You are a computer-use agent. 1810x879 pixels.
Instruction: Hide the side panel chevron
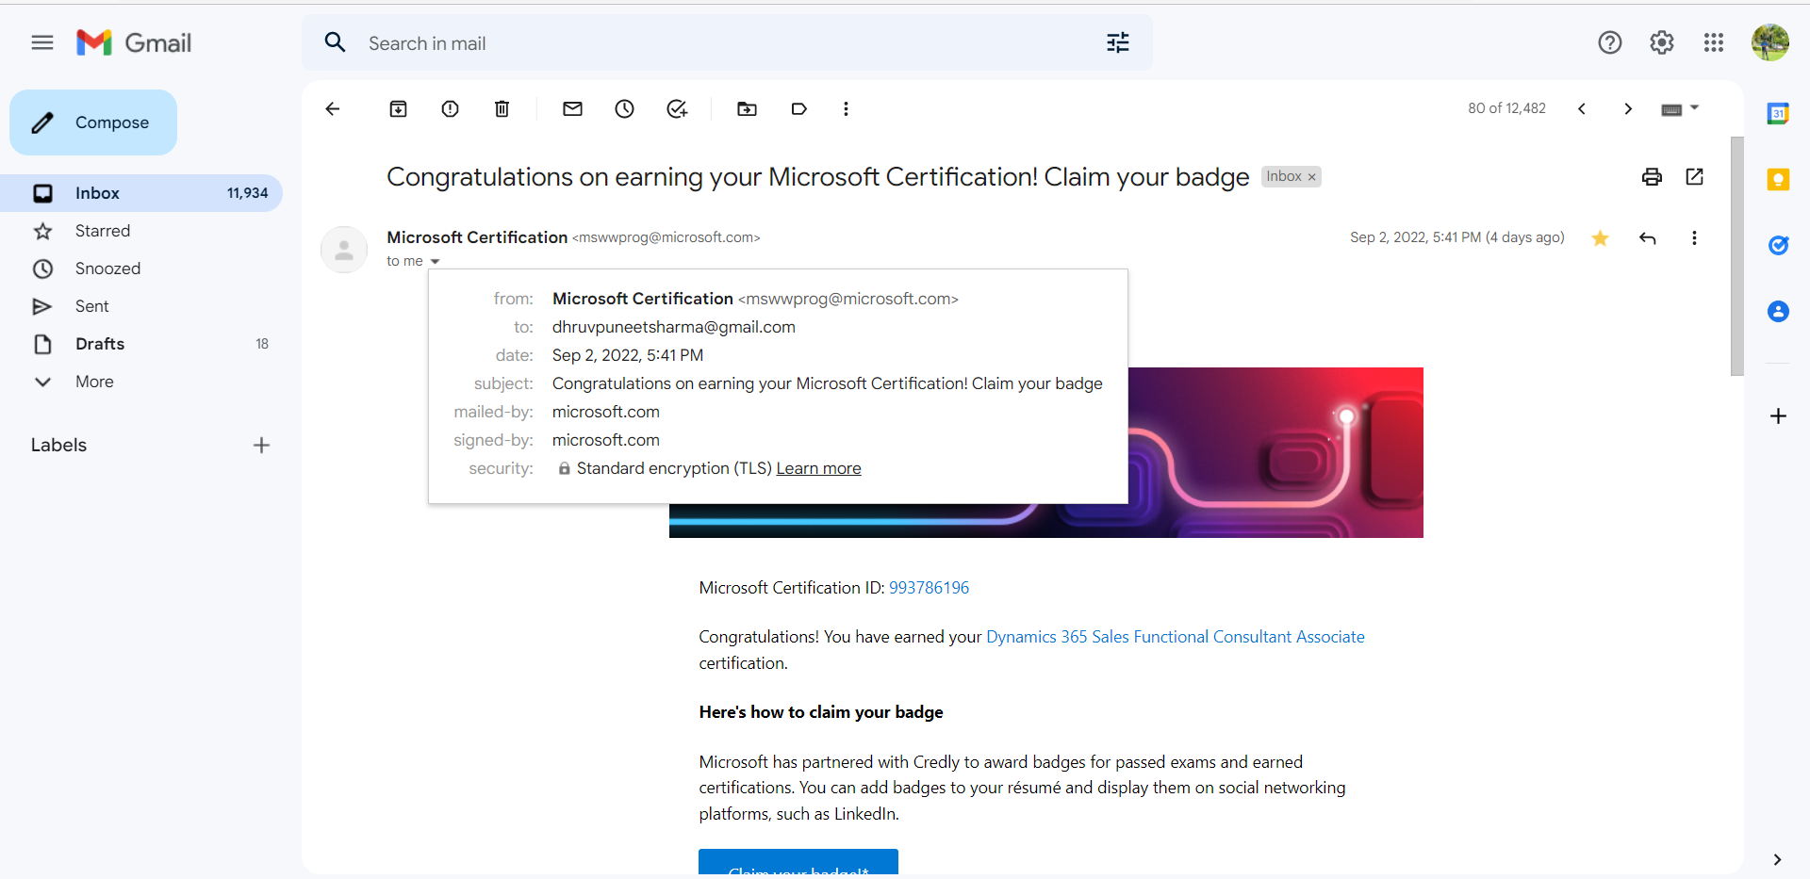coord(1777,859)
